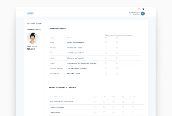Image resolution: width=172 pixels, height=116 pixels.
Task: Click the '5 - excellent' column header
Action: pos(133,97)
